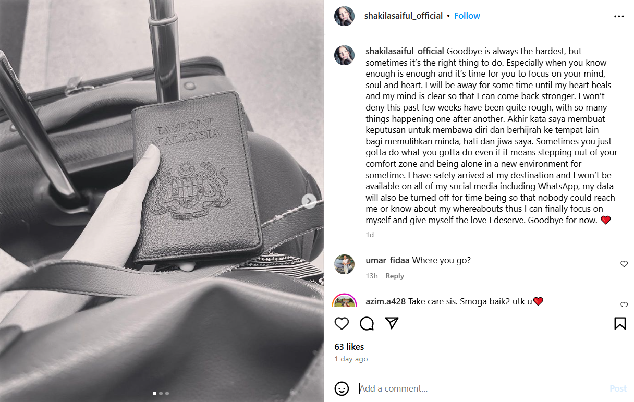
Task: Share post via paper plane icon
Action: (x=392, y=323)
